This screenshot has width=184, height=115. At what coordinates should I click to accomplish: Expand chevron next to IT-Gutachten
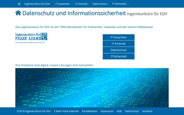pos(71,4)
